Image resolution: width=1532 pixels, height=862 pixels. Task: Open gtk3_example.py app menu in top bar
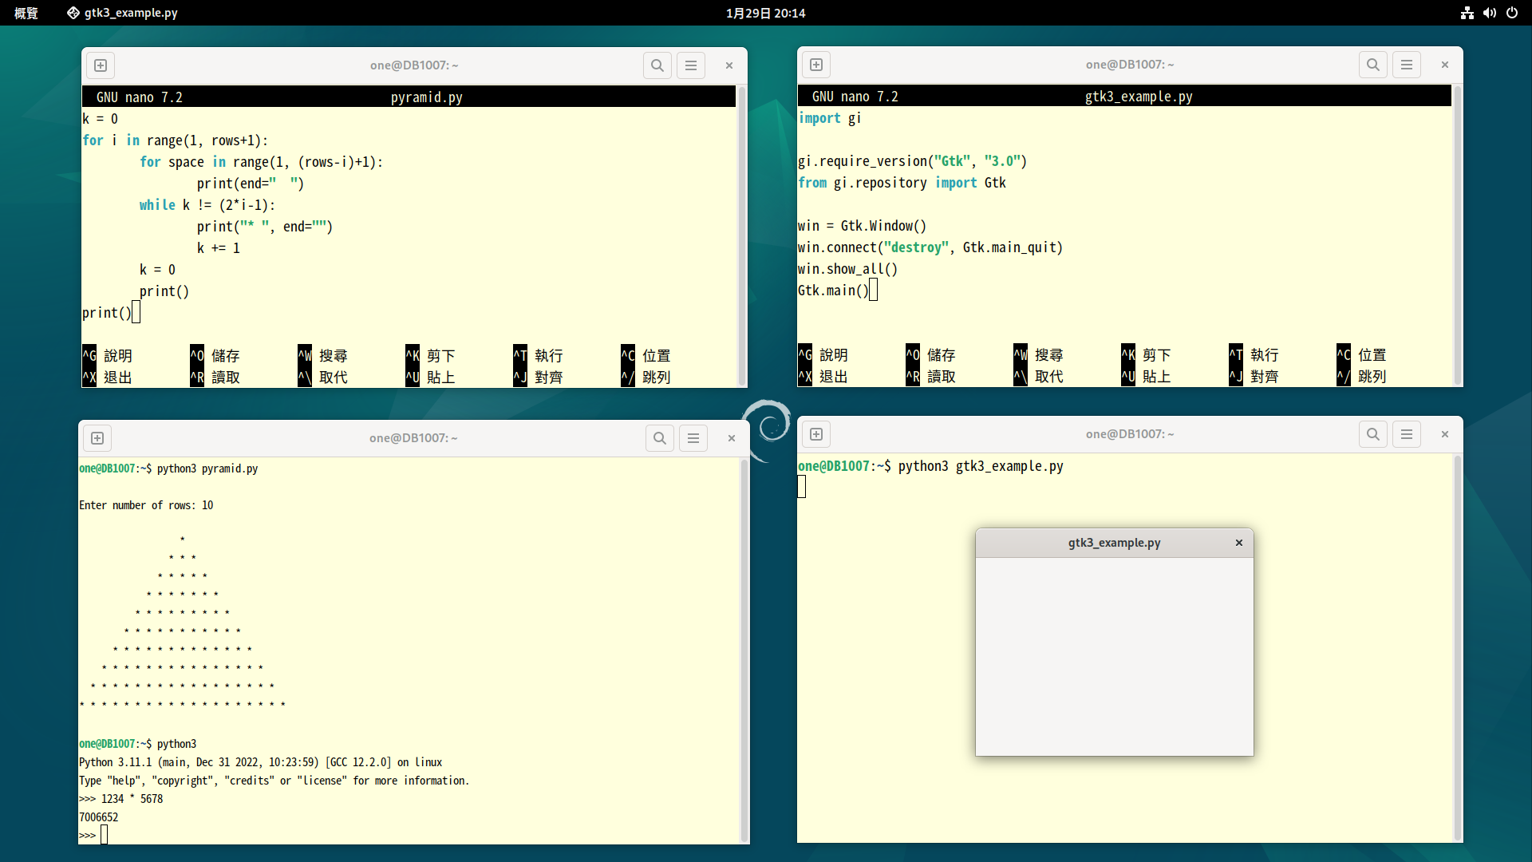click(x=122, y=13)
